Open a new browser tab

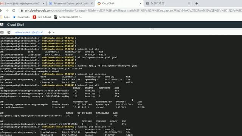coord(197,3)
